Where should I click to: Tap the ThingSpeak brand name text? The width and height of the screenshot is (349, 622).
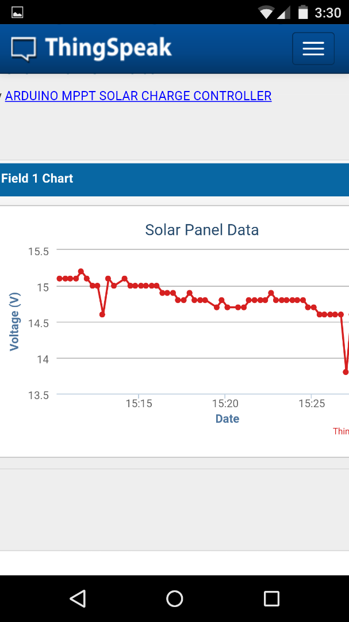[x=108, y=48]
